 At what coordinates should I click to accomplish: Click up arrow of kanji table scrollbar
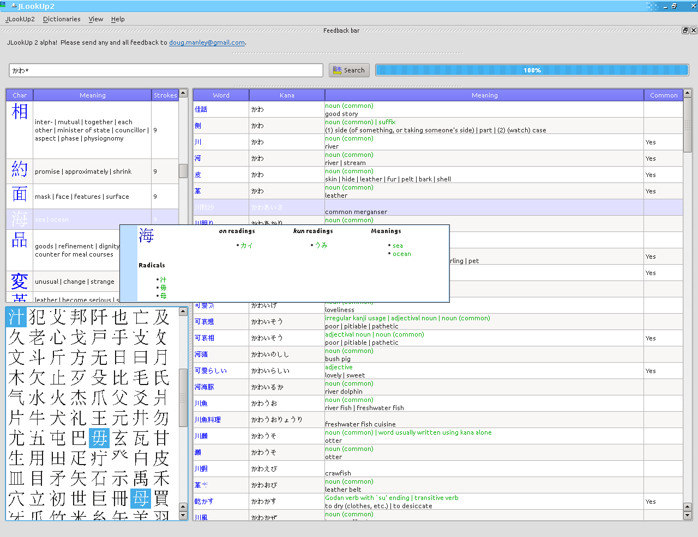click(183, 93)
